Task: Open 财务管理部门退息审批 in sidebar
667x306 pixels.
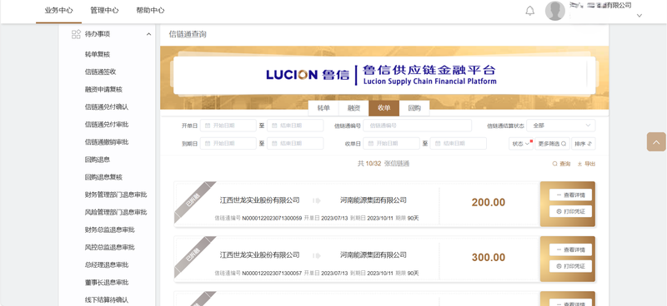Action: [116, 195]
